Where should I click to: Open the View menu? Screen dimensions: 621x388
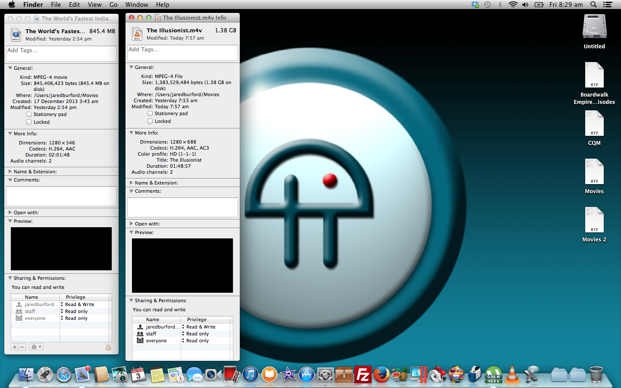coord(94,5)
